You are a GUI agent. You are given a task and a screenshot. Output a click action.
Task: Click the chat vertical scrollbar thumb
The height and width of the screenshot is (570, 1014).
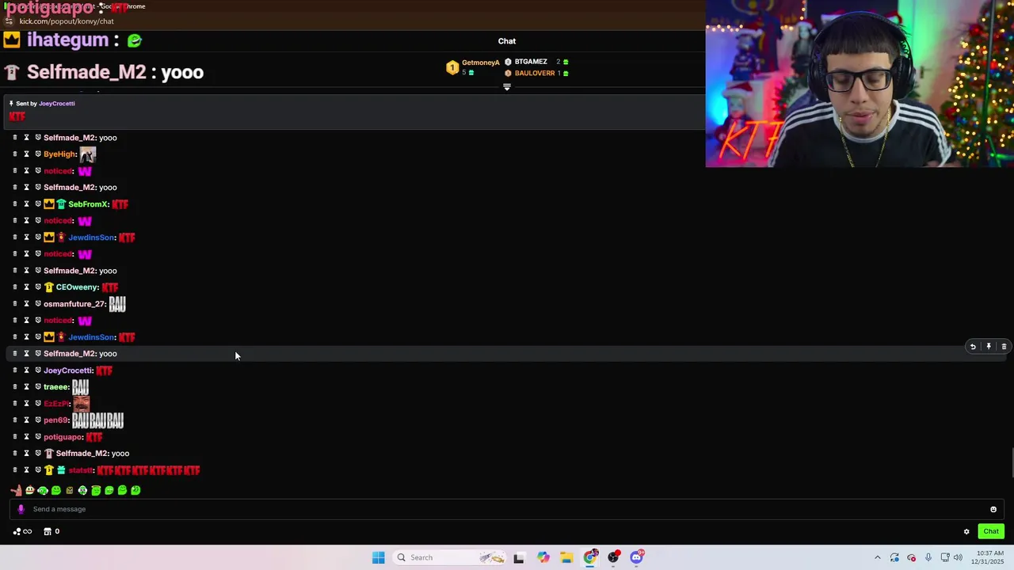tap(1011, 463)
